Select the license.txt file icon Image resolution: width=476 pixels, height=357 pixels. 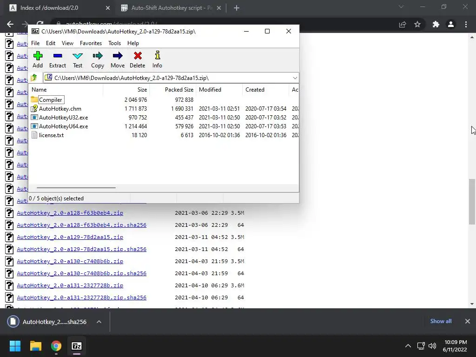coord(34,135)
